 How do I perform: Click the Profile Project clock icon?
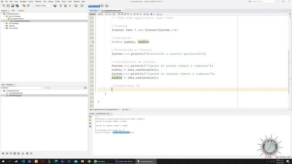[x=82, y=6]
